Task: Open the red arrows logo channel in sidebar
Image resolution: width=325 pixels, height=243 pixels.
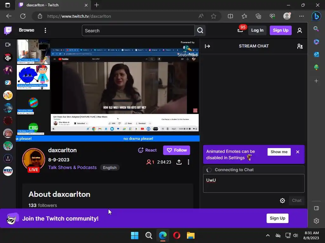Action: click(x=8, y=58)
